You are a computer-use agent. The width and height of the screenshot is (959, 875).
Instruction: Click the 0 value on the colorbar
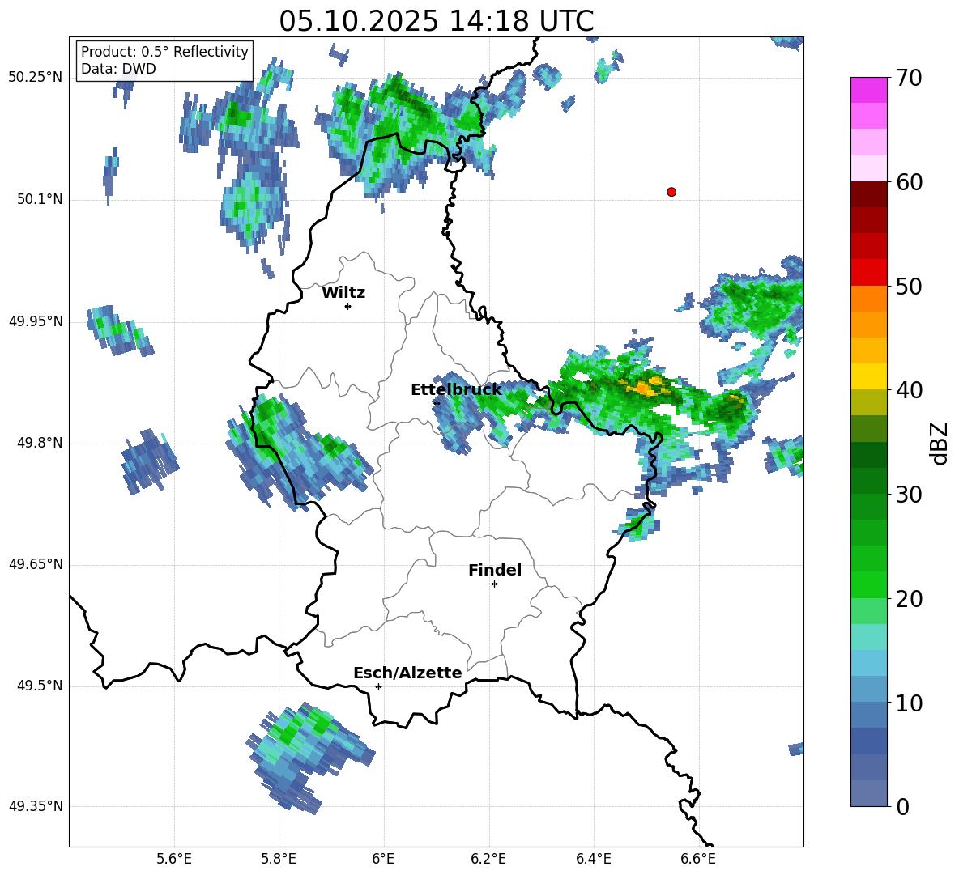point(902,806)
